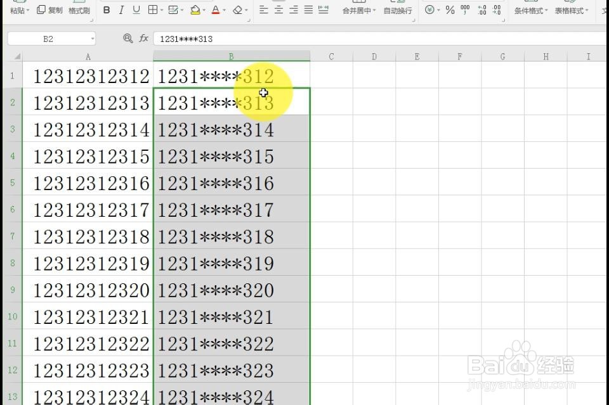Select column D header
Screen dimensions: 609x405
click(x=374, y=56)
